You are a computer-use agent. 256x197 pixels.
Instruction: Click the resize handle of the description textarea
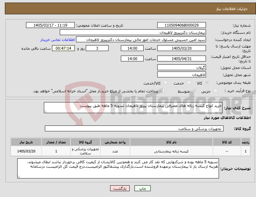tap(45, 112)
